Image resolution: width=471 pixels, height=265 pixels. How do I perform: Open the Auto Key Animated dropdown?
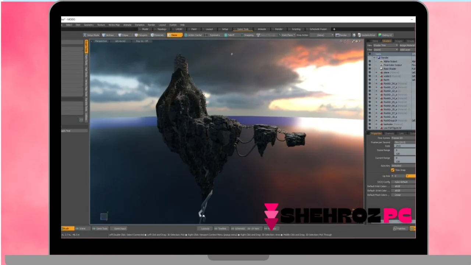point(403,166)
